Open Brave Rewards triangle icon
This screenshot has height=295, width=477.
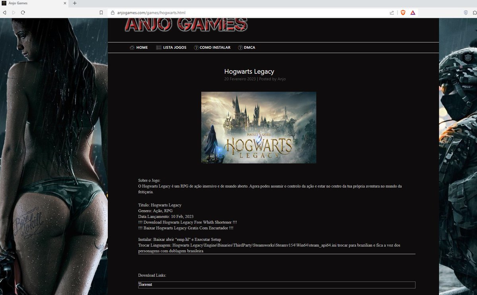(x=413, y=13)
